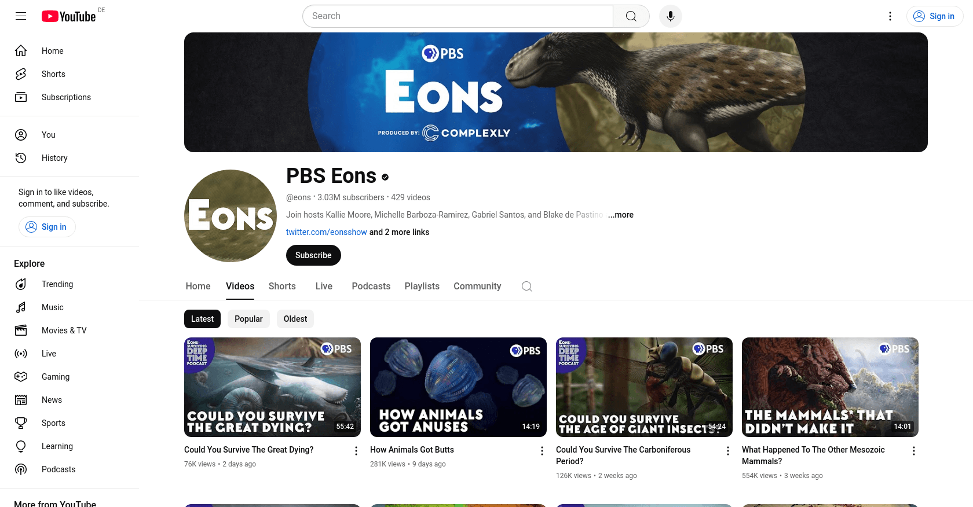This screenshot has height=507, width=973.
Task: Open the hamburger guide menu
Action: 21,16
